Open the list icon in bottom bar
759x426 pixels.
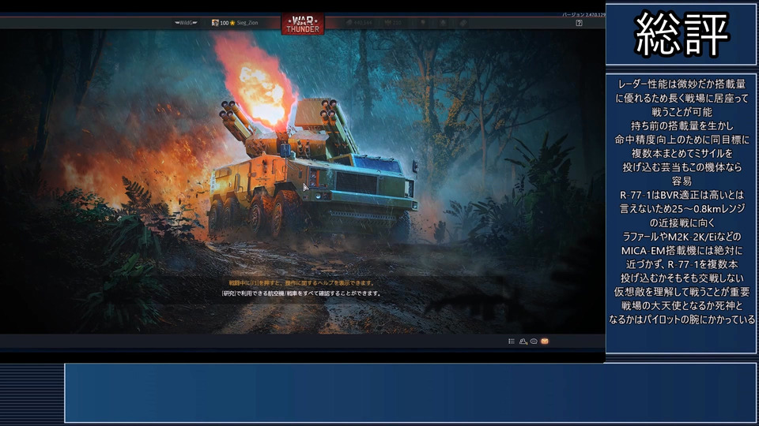pyautogui.click(x=512, y=341)
